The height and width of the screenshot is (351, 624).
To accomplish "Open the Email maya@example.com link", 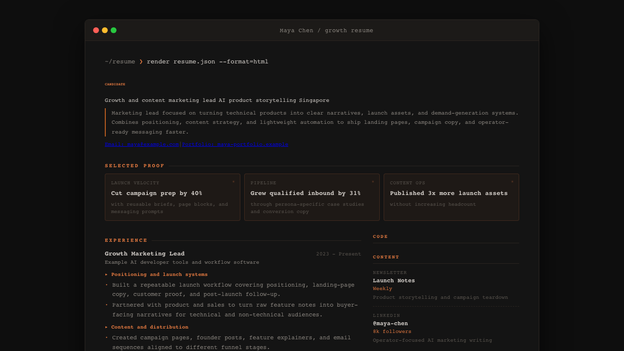I will point(142,144).
